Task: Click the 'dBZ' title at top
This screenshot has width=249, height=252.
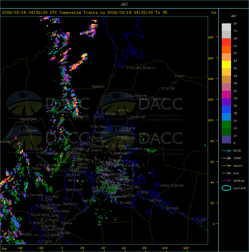Action: 124,4
